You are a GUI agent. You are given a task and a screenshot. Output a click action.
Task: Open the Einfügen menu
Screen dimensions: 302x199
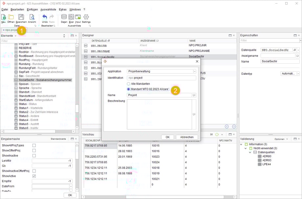pos(32,10)
